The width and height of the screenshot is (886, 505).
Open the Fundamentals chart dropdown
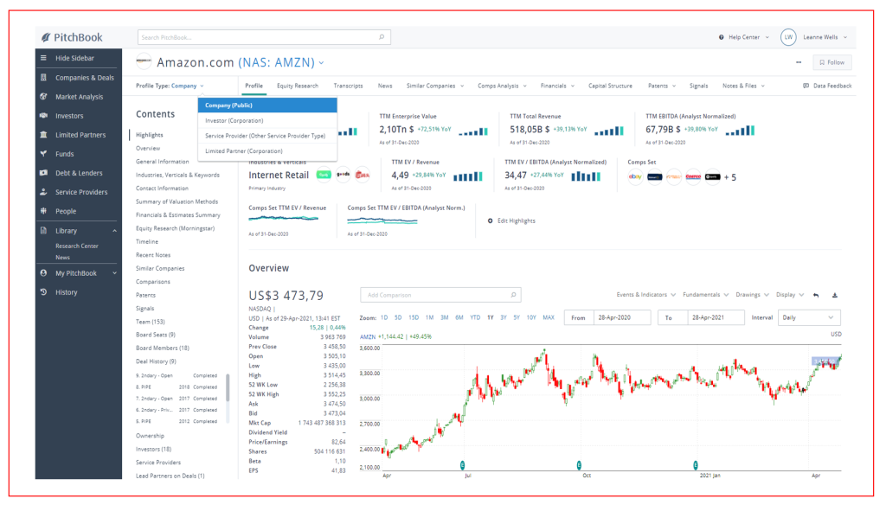(x=706, y=295)
